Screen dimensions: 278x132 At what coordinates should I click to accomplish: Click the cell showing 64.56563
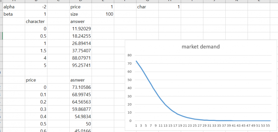tap(81, 102)
